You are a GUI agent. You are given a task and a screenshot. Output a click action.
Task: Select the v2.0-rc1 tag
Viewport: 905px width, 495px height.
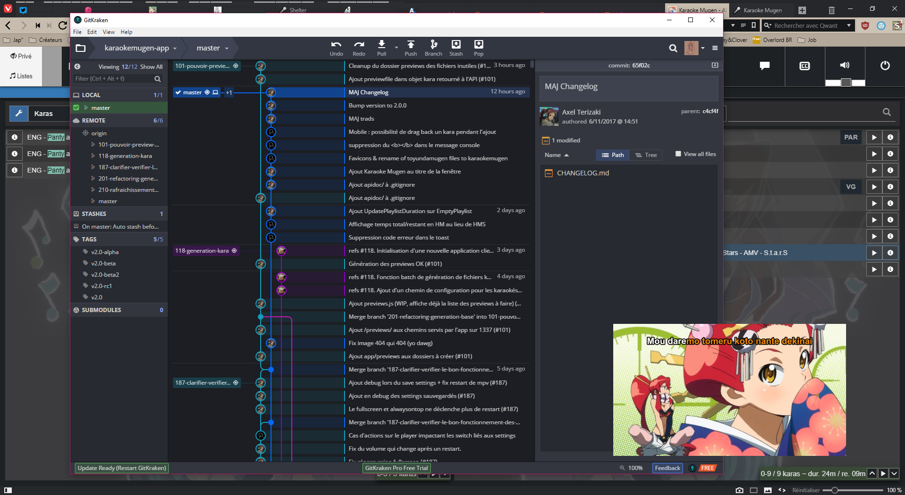click(x=101, y=286)
